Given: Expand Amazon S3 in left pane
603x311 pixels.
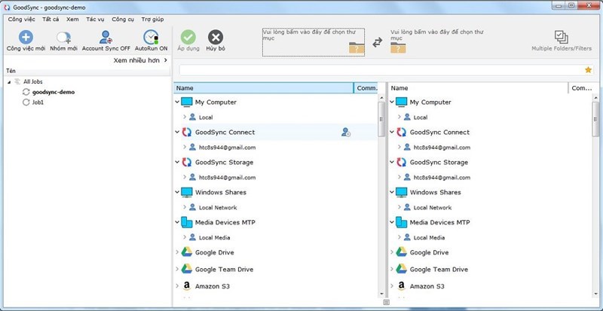Looking at the screenshot, I should click(x=177, y=286).
